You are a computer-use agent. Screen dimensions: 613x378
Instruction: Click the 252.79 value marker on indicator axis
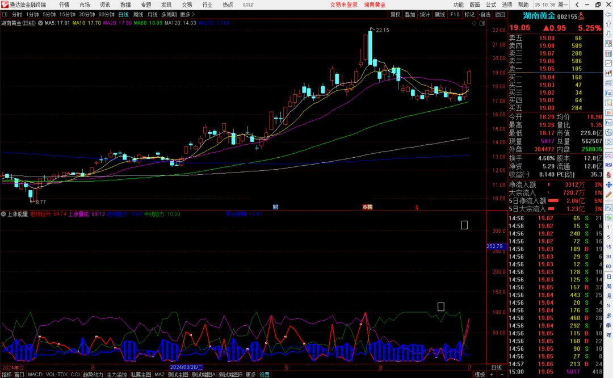[x=496, y=246]
